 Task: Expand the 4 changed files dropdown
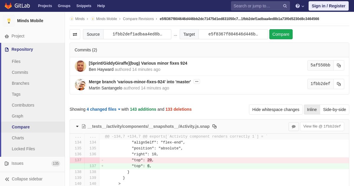(x=103, y=109)
